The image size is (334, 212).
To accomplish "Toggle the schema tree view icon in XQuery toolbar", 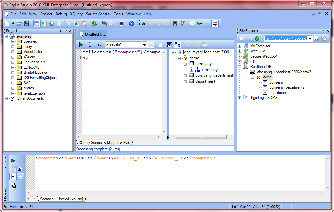I will (177, 45).
